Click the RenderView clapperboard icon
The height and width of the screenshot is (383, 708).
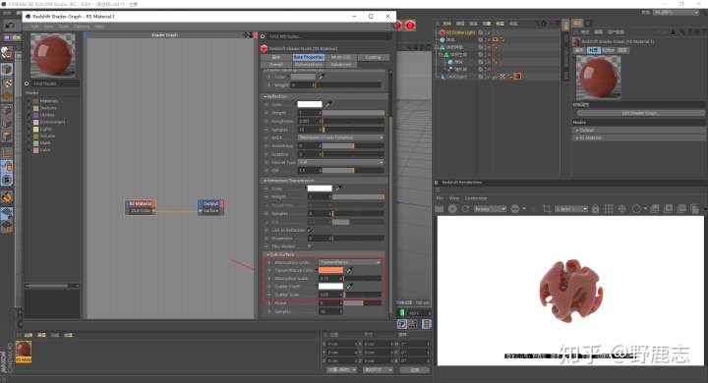(439, 208)
